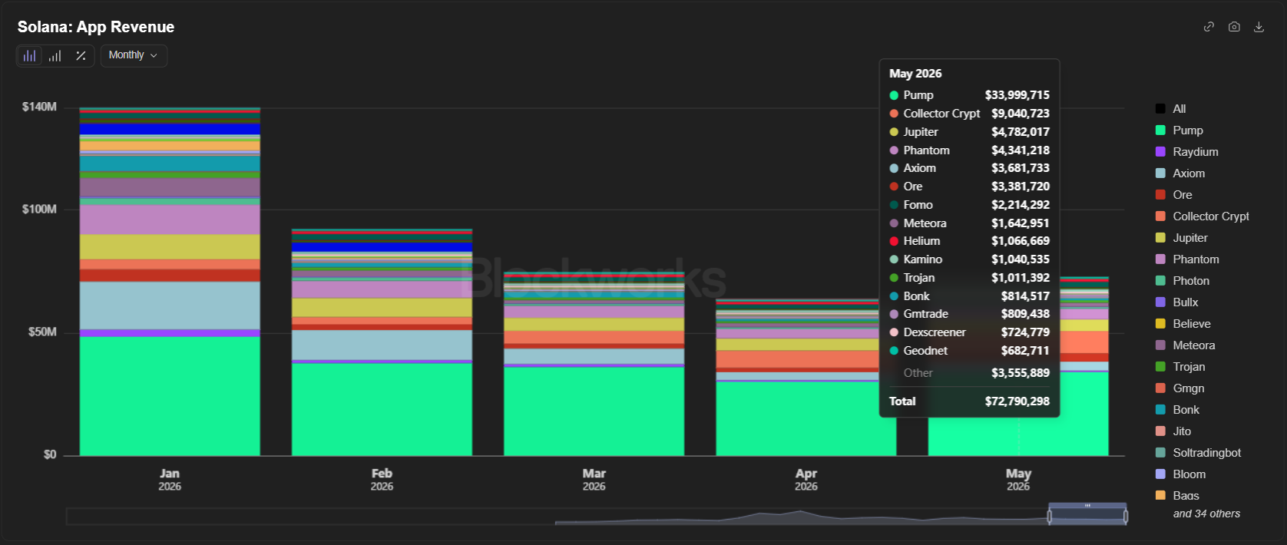Viewport: 1287px width, 545px height.
Task: Click the Apr 2026 x-axis label
Action: tap(806, 479)
